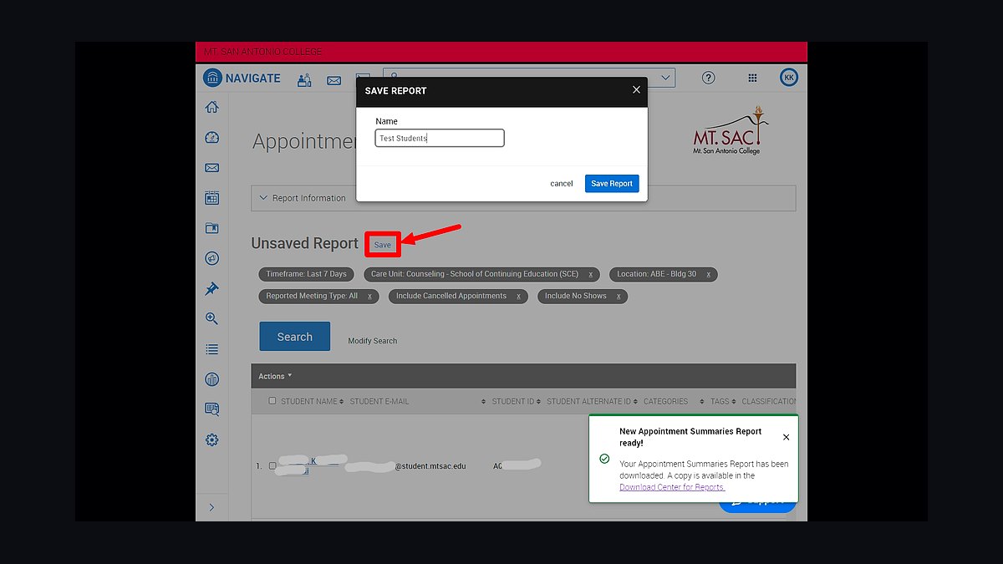Sort by the Student Name column
The height and width of the screenshot is (564, 1003).
[311, 401]
